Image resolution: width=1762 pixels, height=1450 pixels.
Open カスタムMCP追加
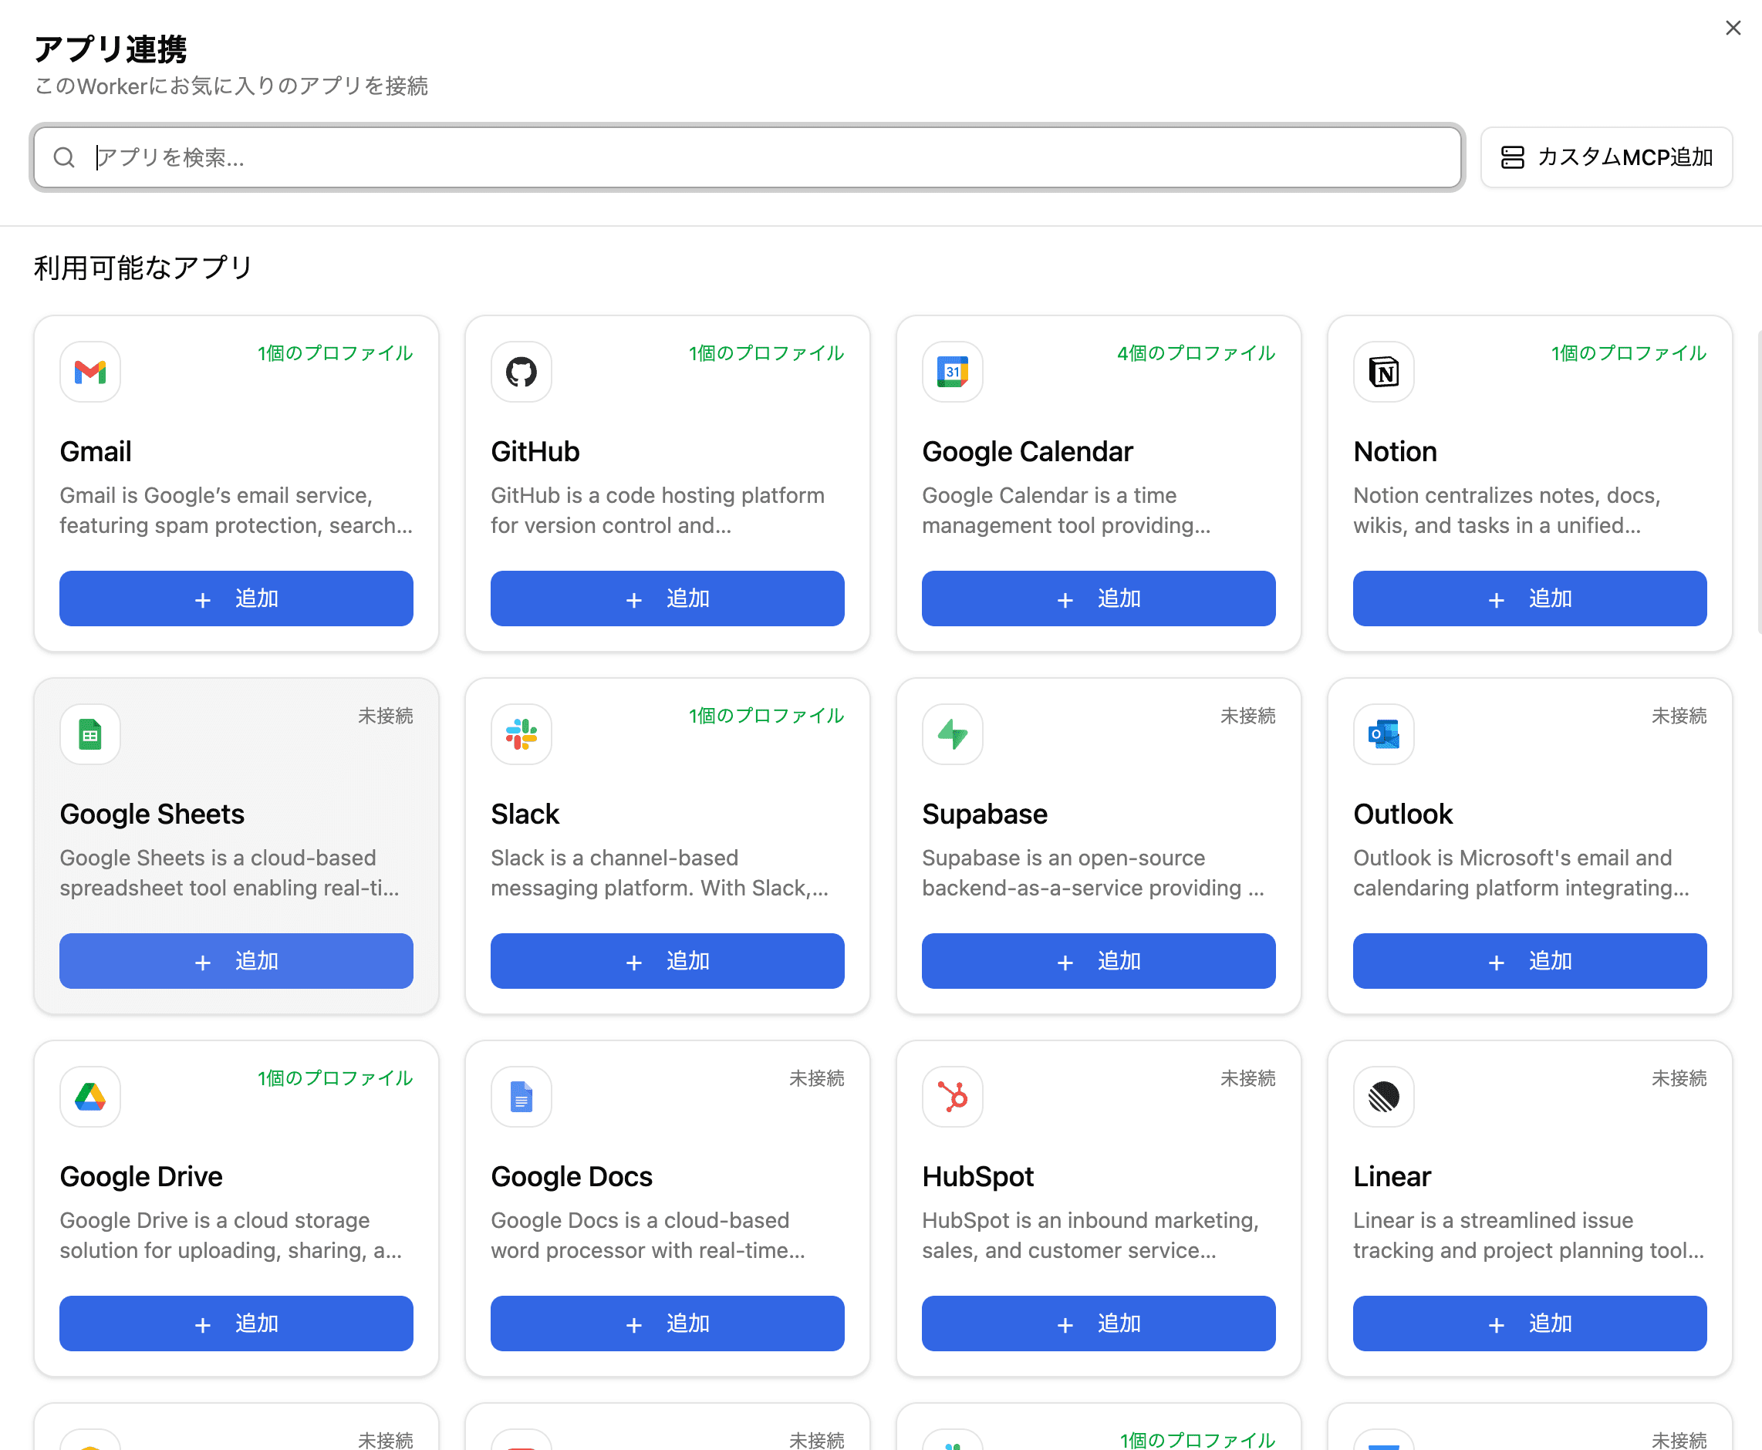(x=1605, y=157)
